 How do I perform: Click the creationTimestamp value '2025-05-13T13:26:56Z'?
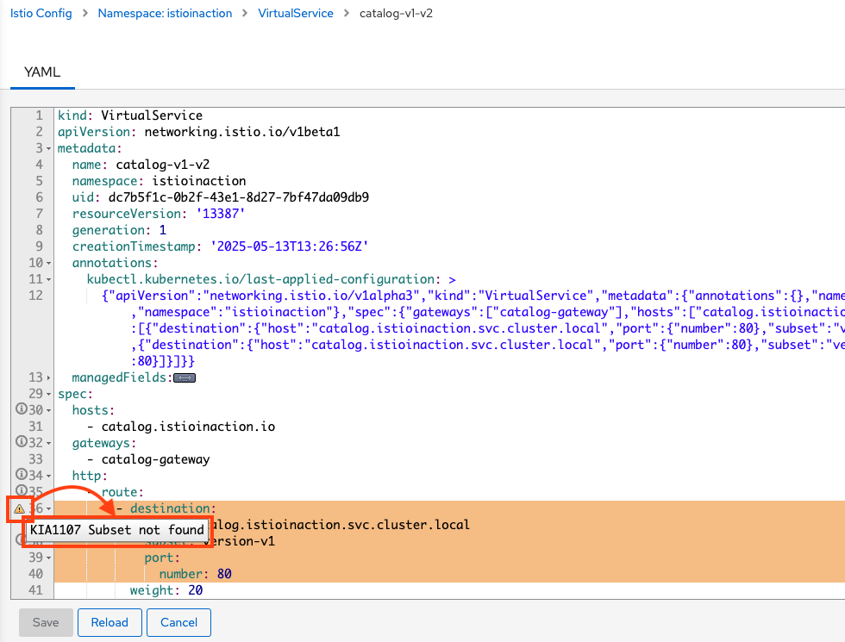(x=290, y=246)
